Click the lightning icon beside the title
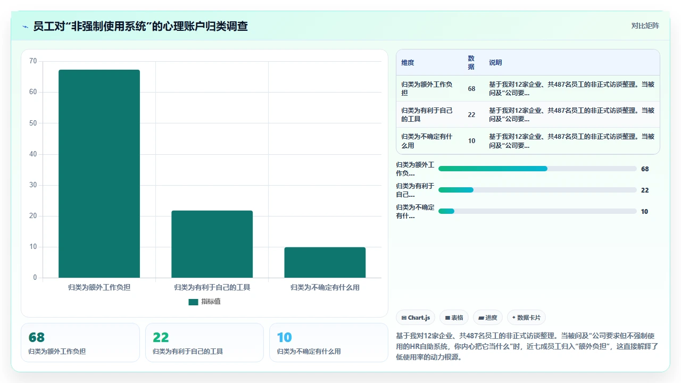The height and width of the screenshot is (383, 681). point(26,26)
